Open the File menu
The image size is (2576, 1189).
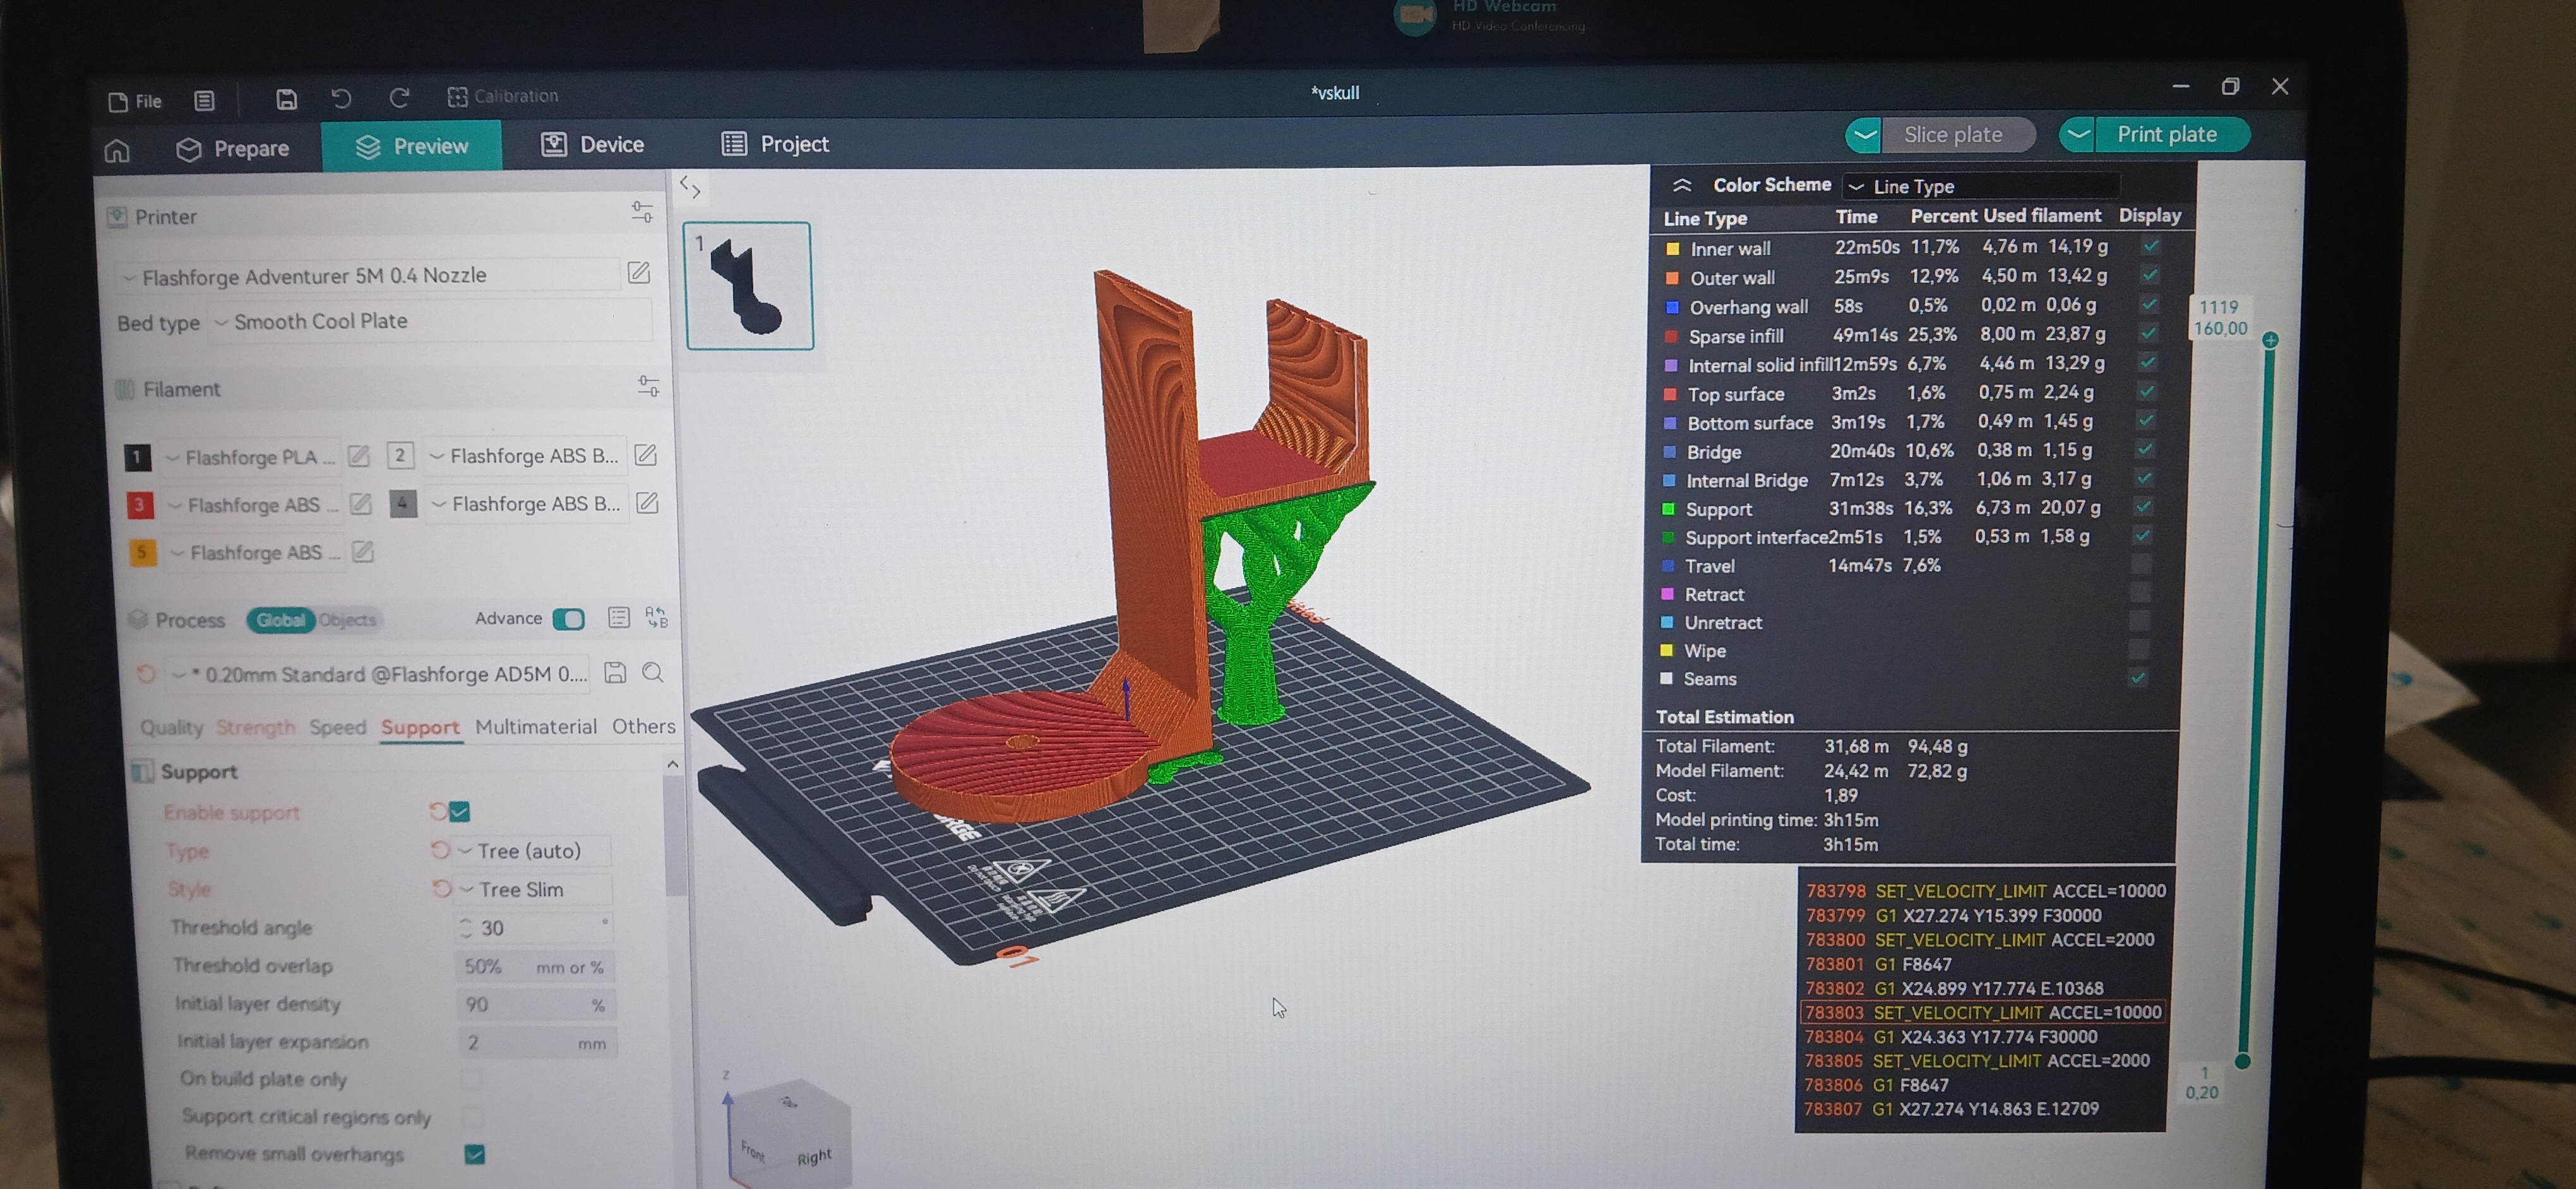(135, 101)
